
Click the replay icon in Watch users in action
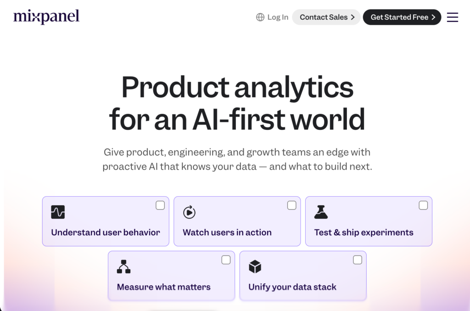[189, 212]
